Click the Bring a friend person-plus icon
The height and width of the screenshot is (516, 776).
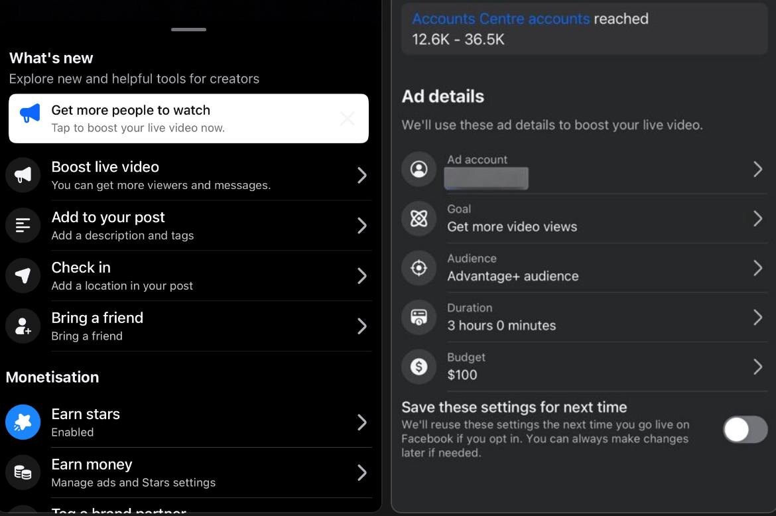[x=23, y=326]
